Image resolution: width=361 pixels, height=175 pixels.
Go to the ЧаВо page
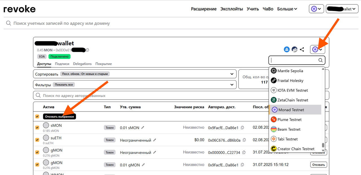pos(268,9)
